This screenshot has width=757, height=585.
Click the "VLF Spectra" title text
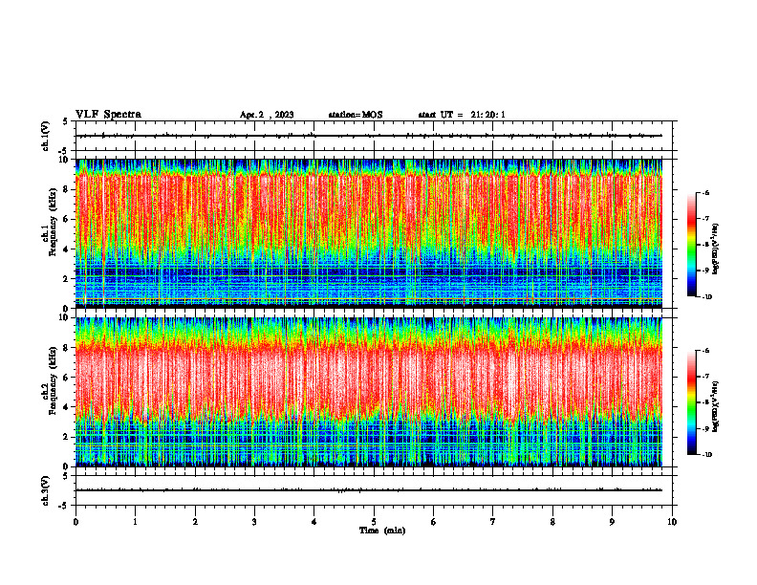tap(108, 115)
